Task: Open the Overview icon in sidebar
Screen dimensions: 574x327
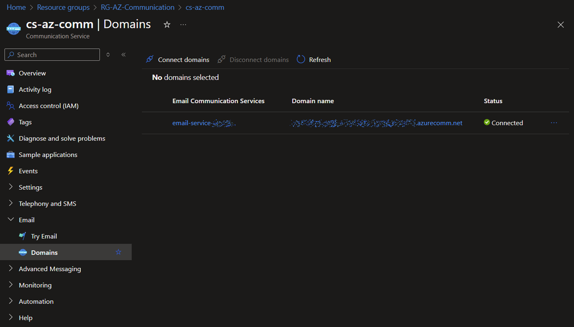Action: (10, 73)
